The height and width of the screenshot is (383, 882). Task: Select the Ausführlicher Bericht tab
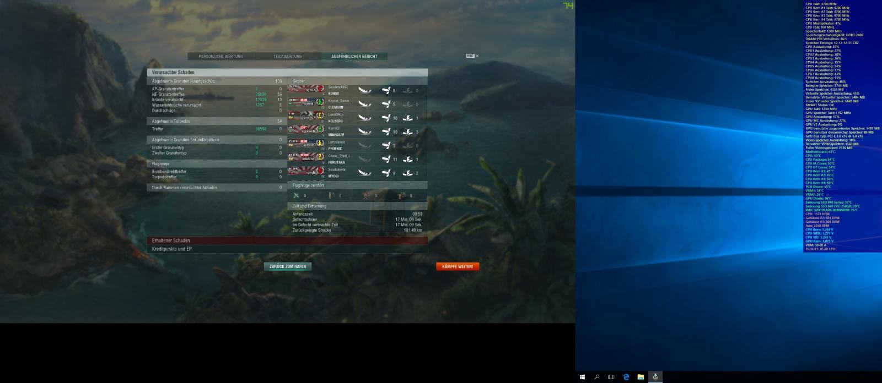coord(354,56)
